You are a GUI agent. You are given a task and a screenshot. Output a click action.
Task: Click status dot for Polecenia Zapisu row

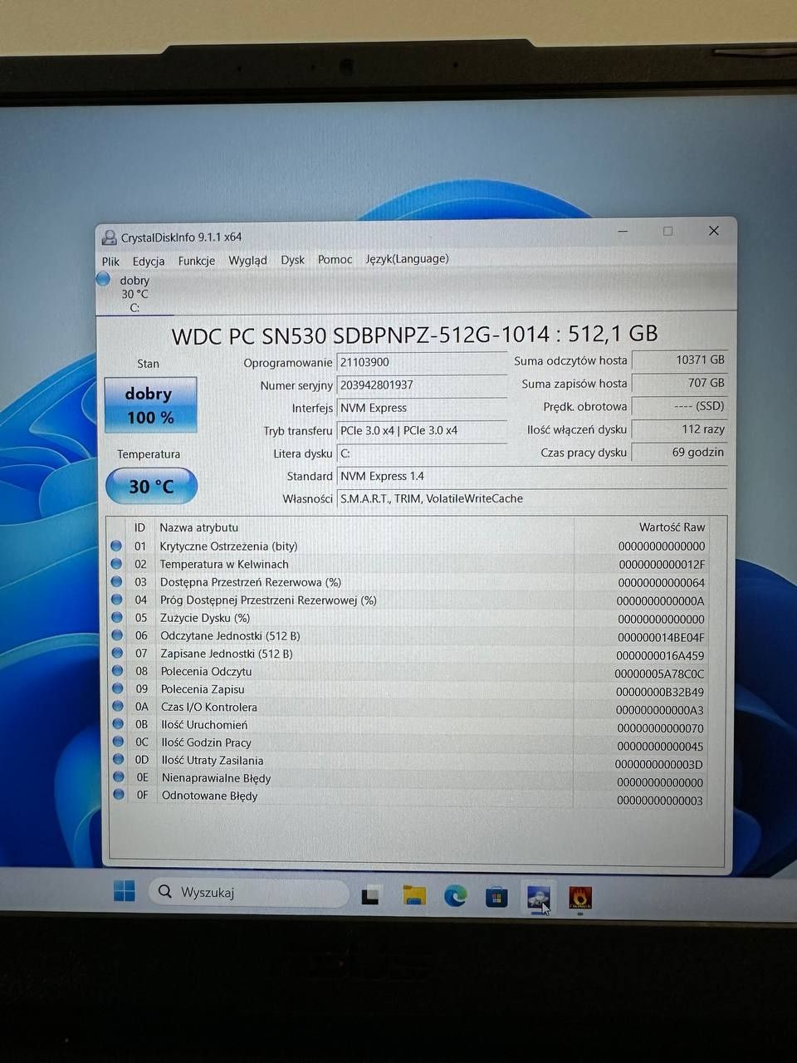(118, 688)
